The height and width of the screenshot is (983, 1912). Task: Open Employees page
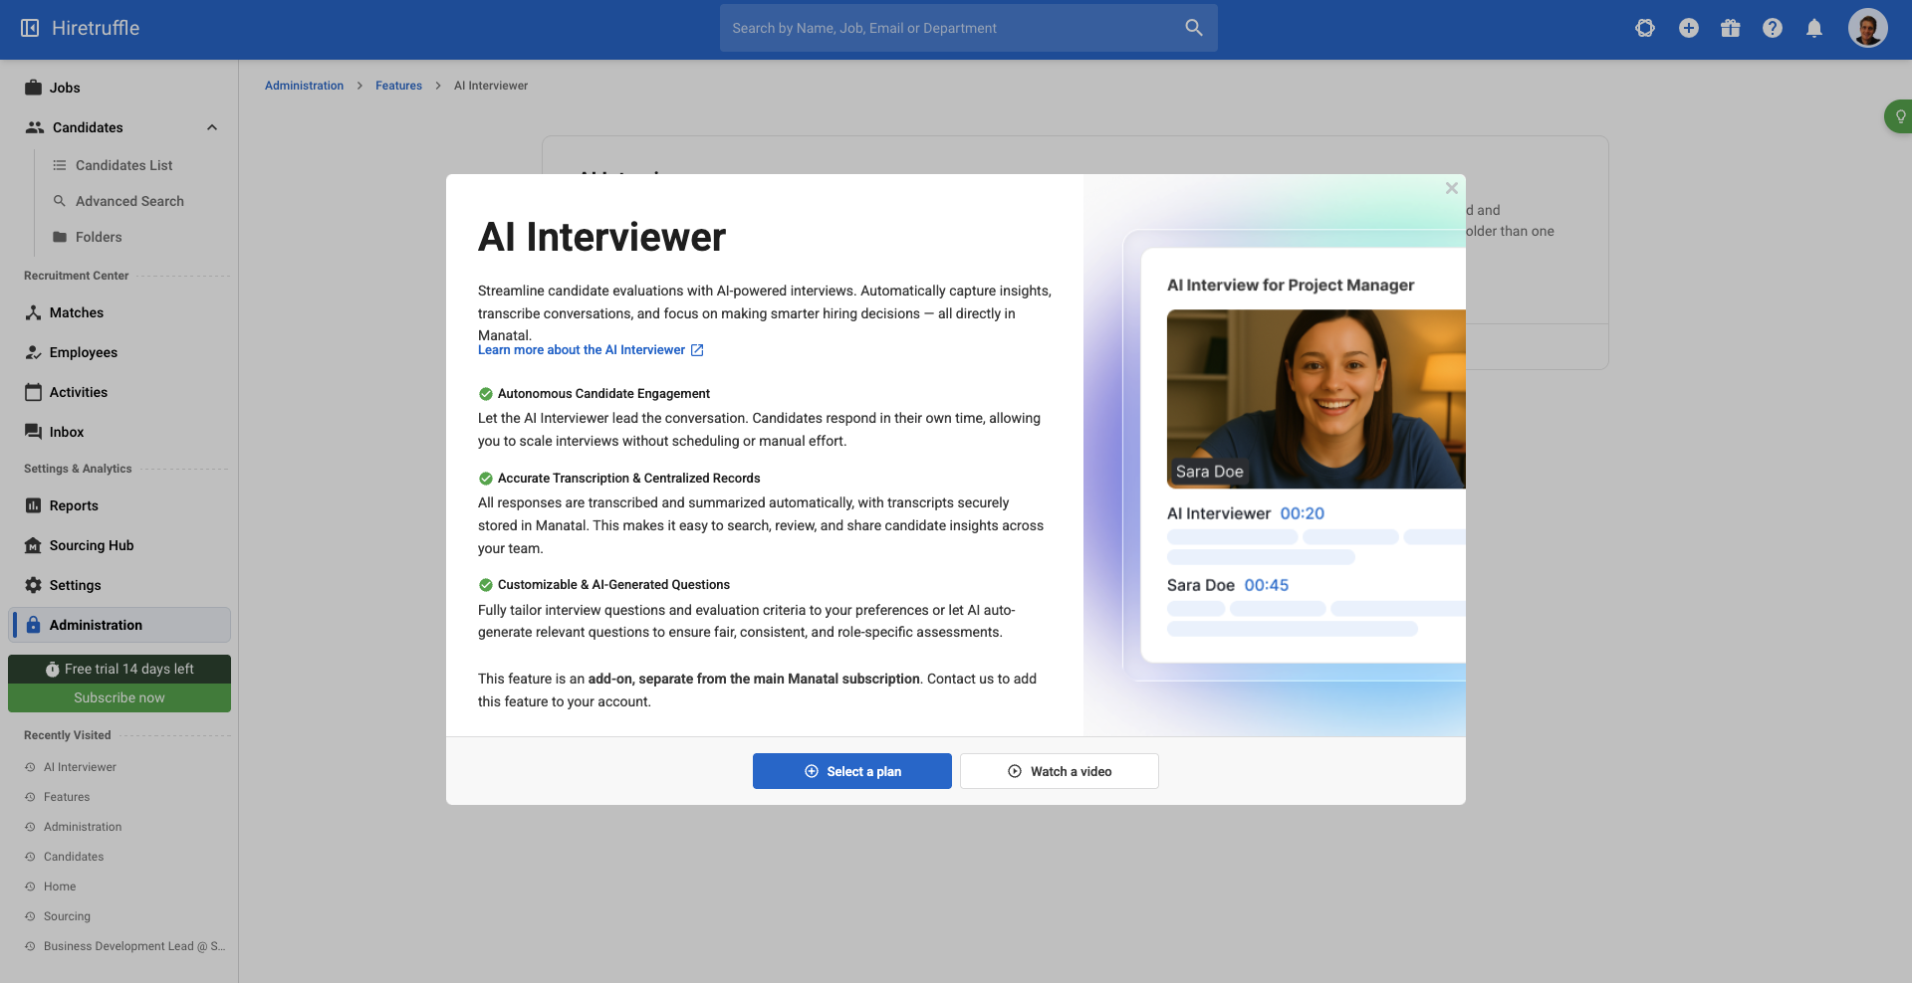tap(119, 352)
